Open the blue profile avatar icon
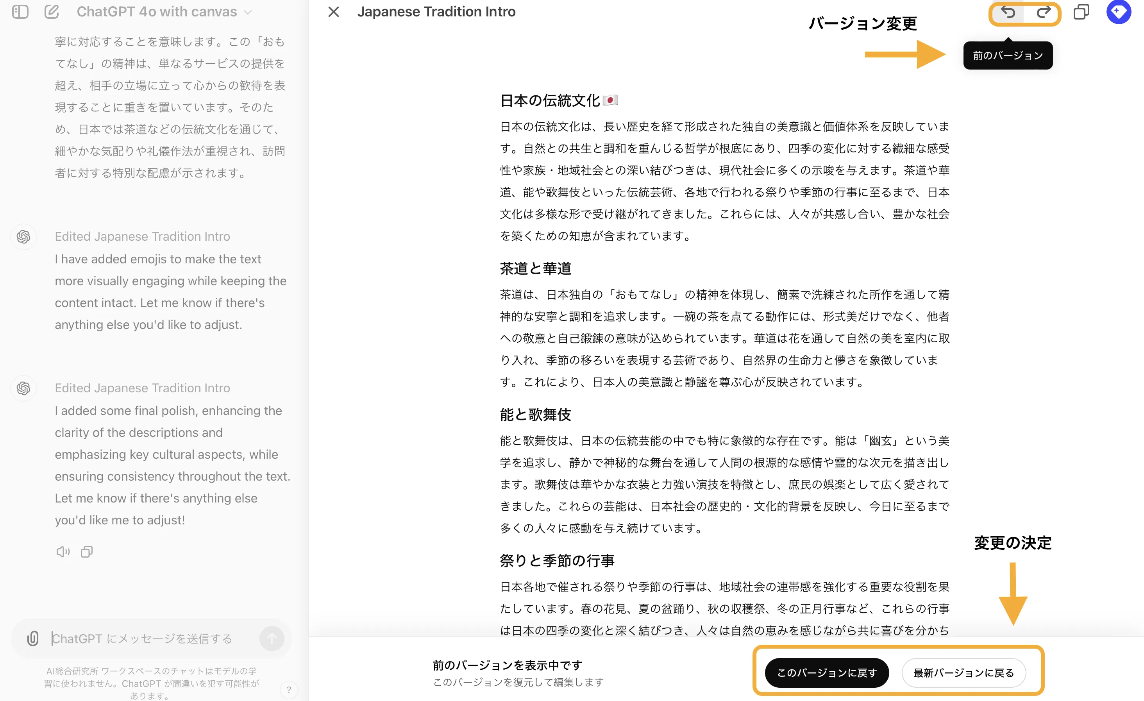 coord(1119,12)
